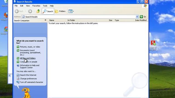Viewport: 175px width, 98px height.
Task: Open the File menu
Action: pyautogui.click(x=16, y=6)
